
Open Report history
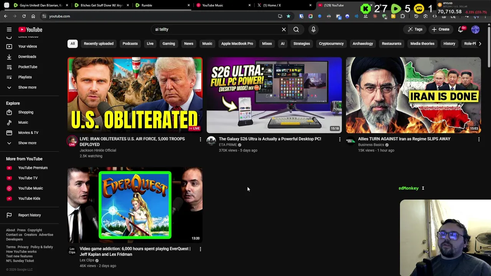coord(30,215)
